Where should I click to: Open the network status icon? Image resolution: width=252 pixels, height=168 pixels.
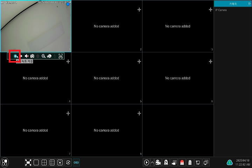pos(198,162)
